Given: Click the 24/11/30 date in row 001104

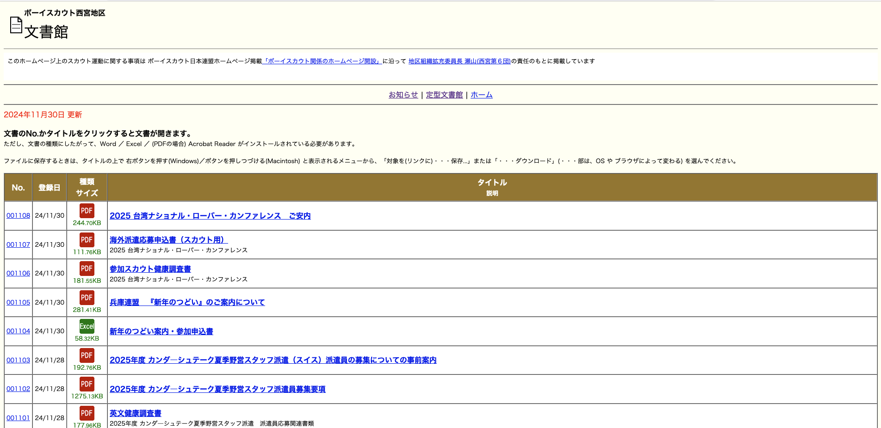Looking at the screenshot, I should click(50, 331).
